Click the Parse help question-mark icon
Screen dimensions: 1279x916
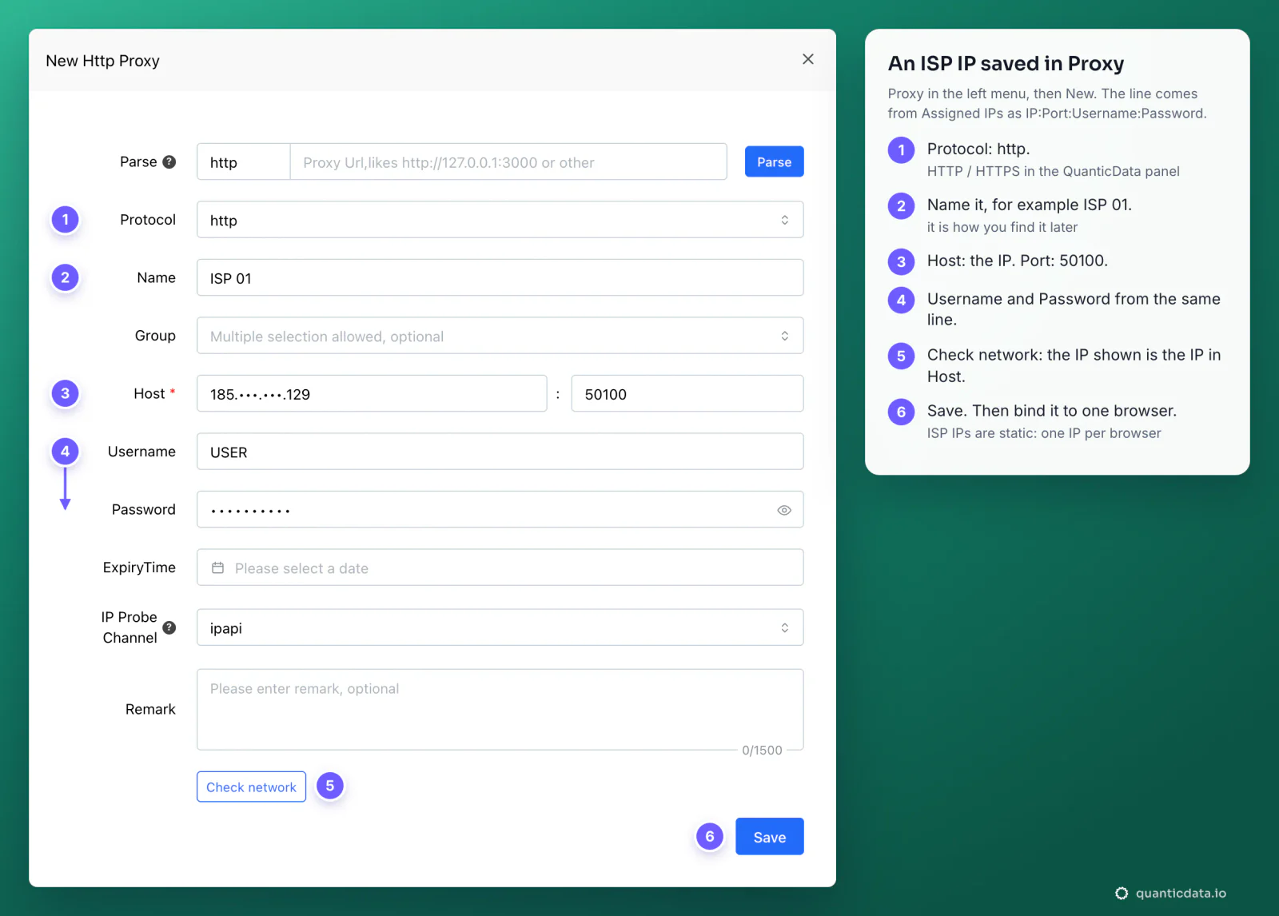[169, 161]
